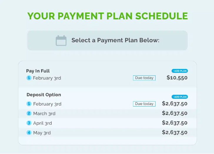Click the February 3rd date under Deposit Option

coord(47,104)
